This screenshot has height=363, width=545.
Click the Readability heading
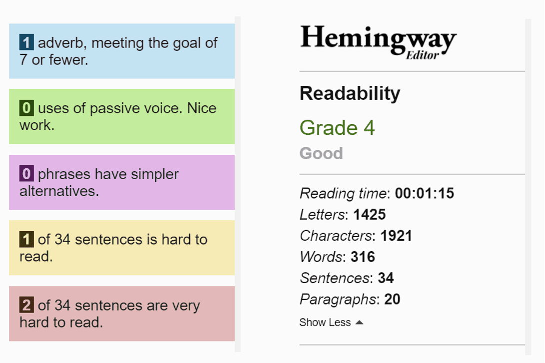[x=349, y=93]
